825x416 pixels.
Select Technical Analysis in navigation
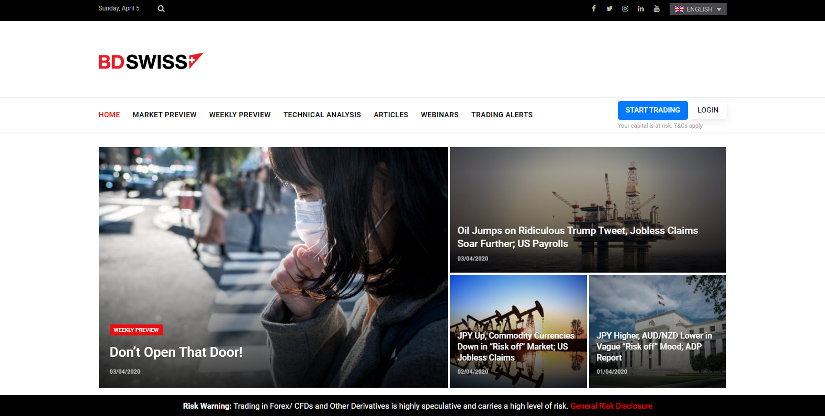click(x=322, y=115)
